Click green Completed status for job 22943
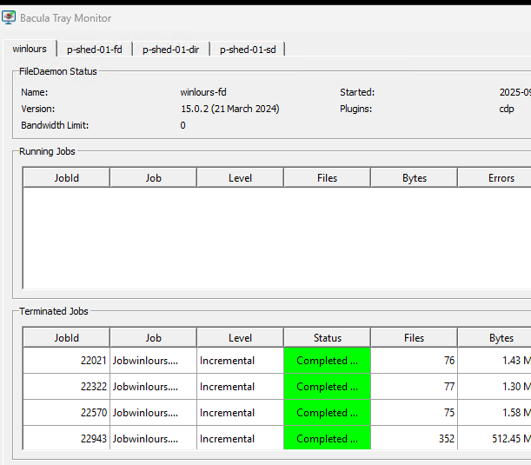This screenshot has width=531, height=465. coord(327,439)
